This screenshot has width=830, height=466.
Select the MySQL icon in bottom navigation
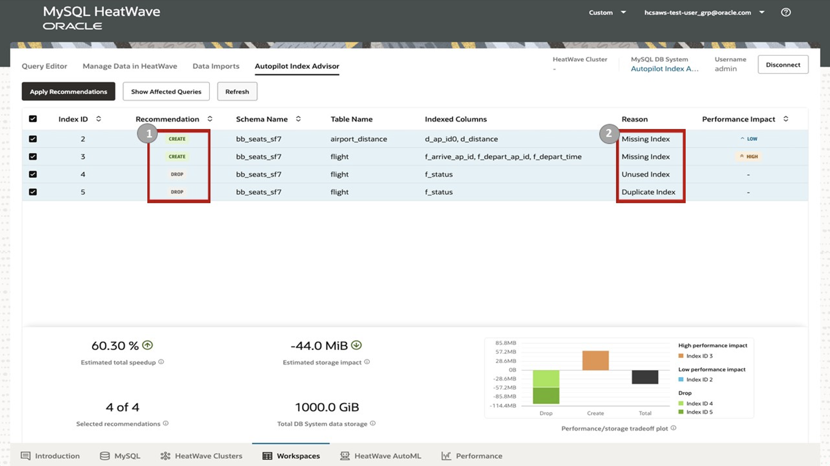[x=120, y=456]
